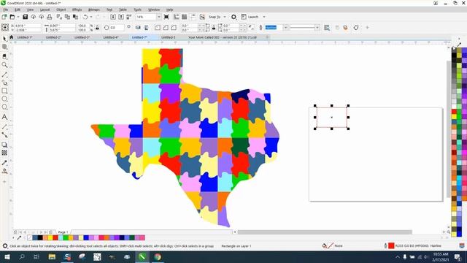Click the red swatch in document palette
Viewport: 467px width, 263px height.
[x=55, y=237]
